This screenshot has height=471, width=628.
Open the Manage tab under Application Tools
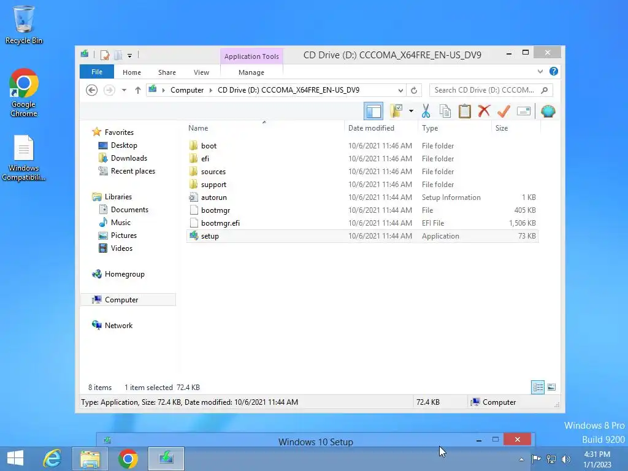(251, 72)
